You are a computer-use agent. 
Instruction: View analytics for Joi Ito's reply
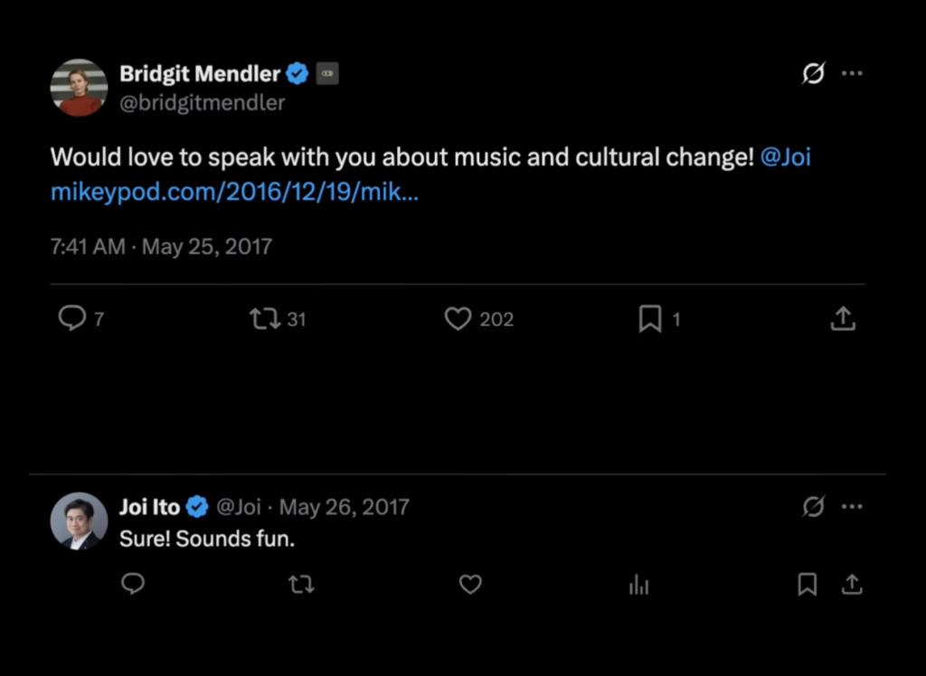[x=639, y=585]
